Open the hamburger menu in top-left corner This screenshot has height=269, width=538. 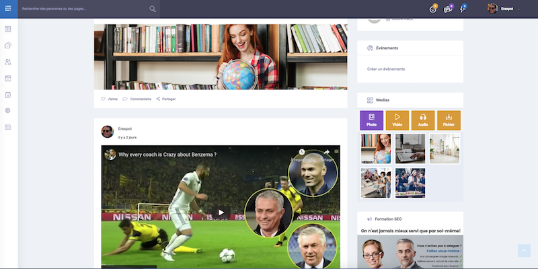click(8, 9)
